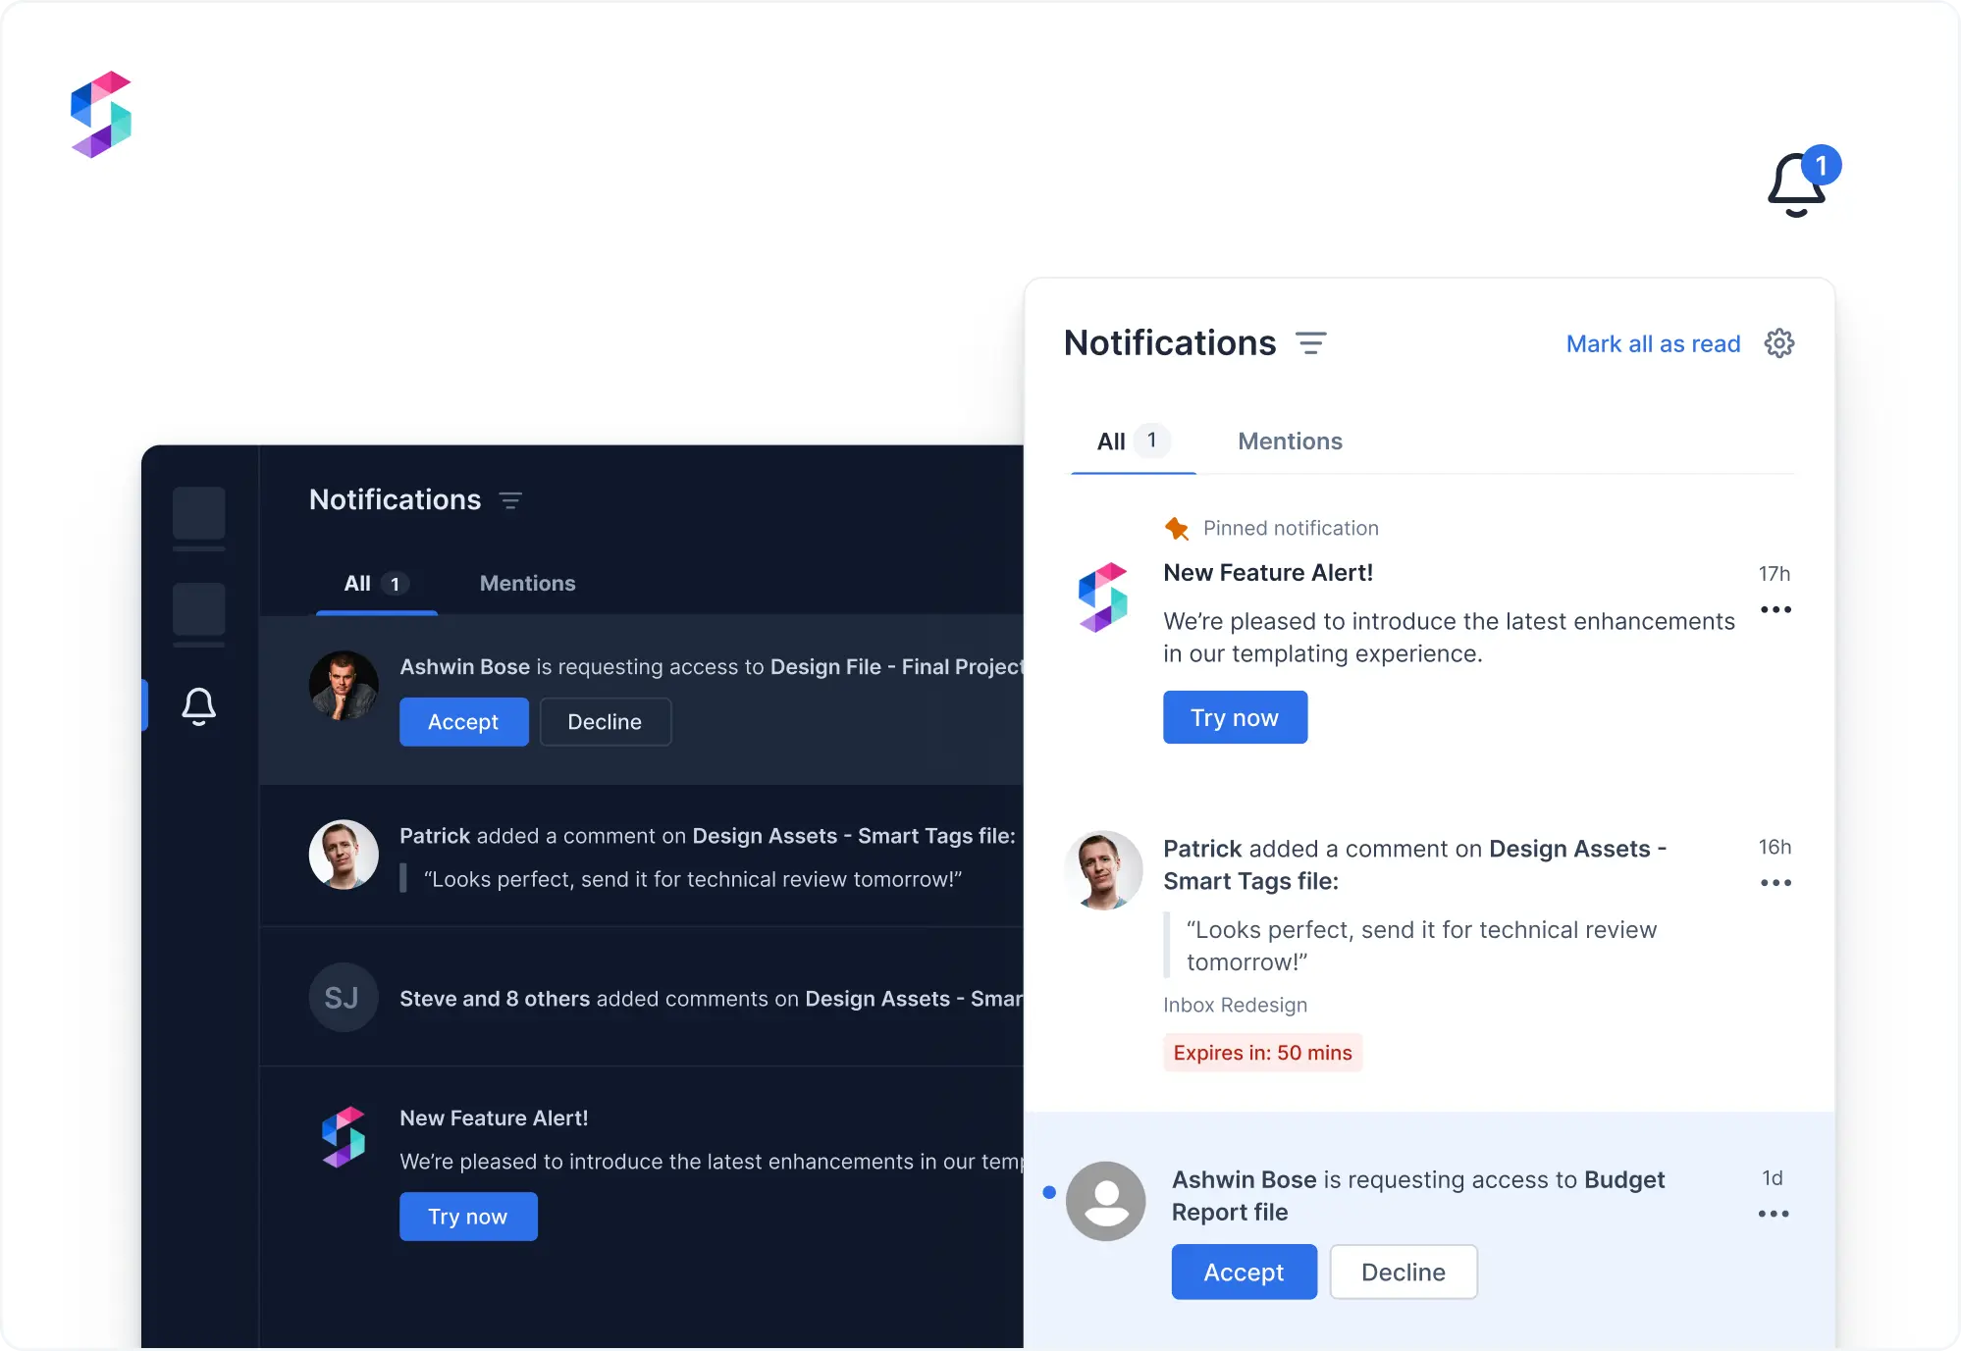Screen dimensions: 1961x1351
Task: Open three-dot menu for Budget Report request
Action: pyautogui.click(x=1773, y=1215)
